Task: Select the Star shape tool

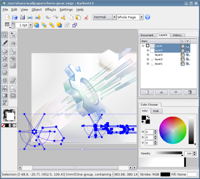Action: (5, 58)
